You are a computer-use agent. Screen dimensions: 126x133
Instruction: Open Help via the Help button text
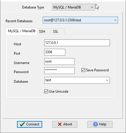tap(103, 124)
